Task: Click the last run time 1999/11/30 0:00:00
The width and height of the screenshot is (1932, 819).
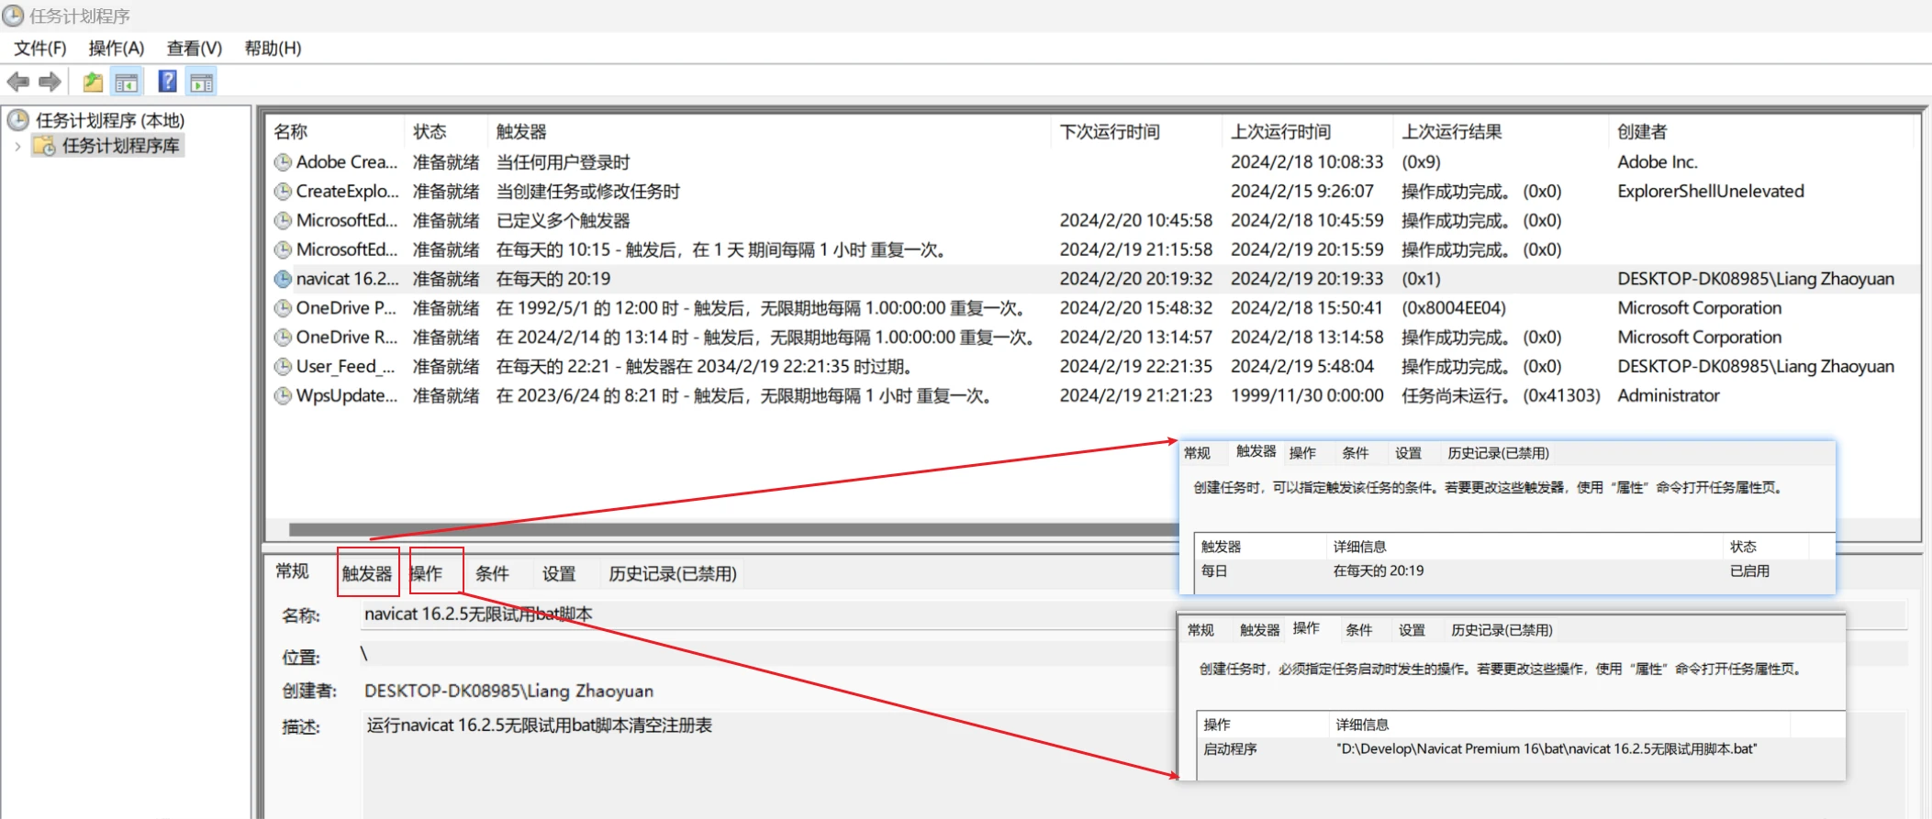Action: pos(1307,396)
